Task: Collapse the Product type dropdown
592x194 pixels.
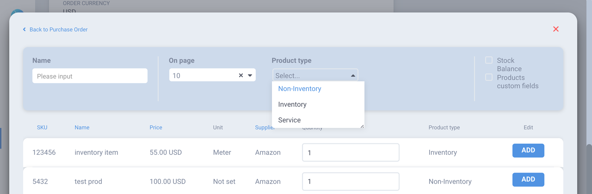Action: (x=353, y=75)
